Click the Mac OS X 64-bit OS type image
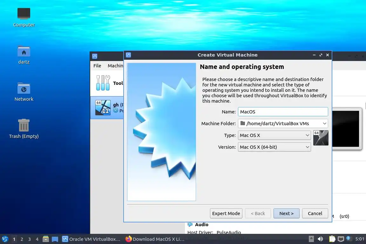Image resolution: width=366 pixels, height=244 pixels. (x=321, y=138)
